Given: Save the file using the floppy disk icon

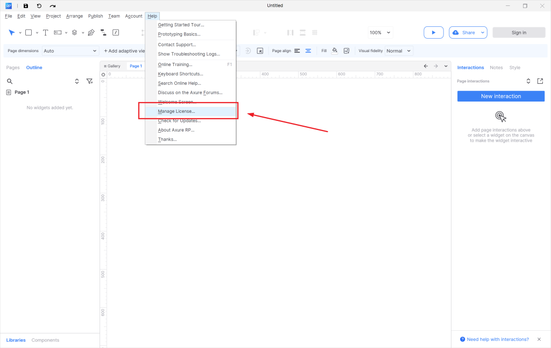Looking at the screenshot, I should pyautogui.click(x=25, y=6).
